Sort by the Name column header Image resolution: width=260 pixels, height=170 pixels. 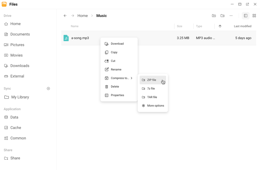point(75,26)
